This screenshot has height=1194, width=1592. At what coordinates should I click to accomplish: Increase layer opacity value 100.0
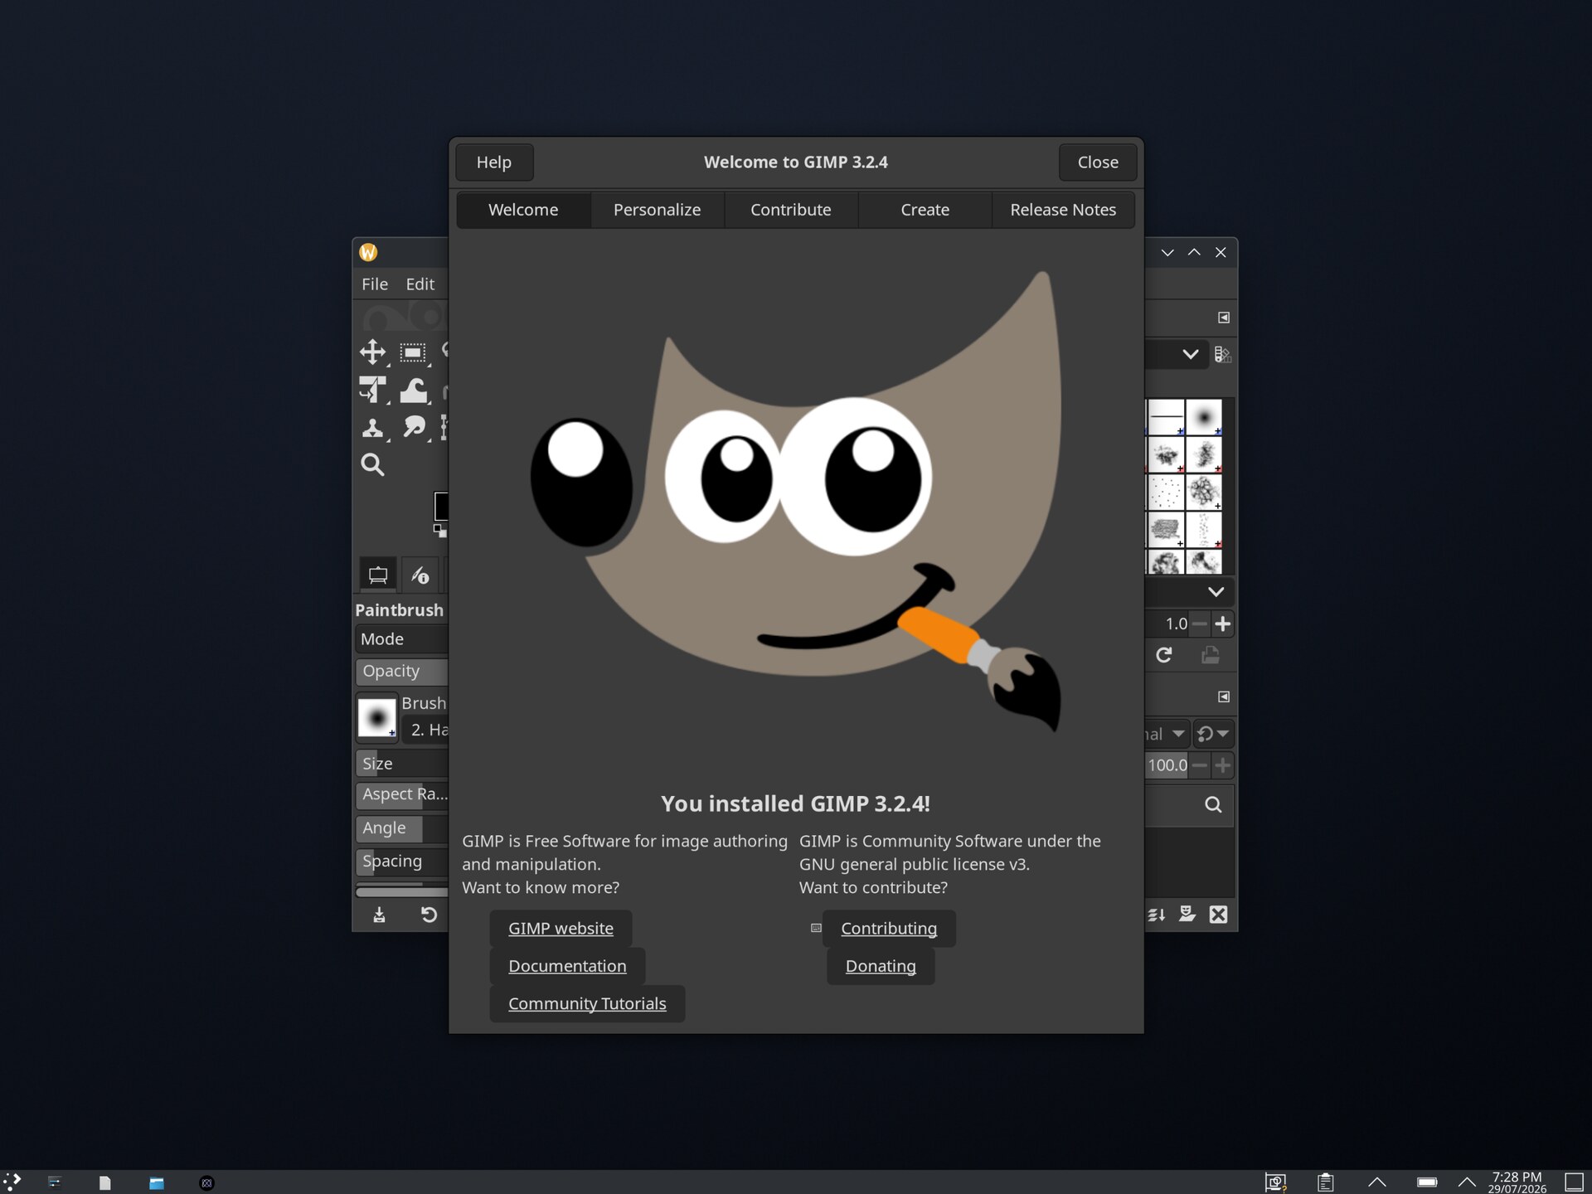[1222, 765]
